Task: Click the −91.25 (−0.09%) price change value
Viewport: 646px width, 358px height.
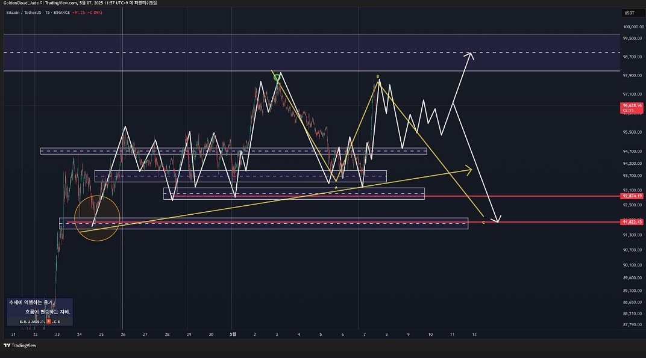Action: point(87,13)
